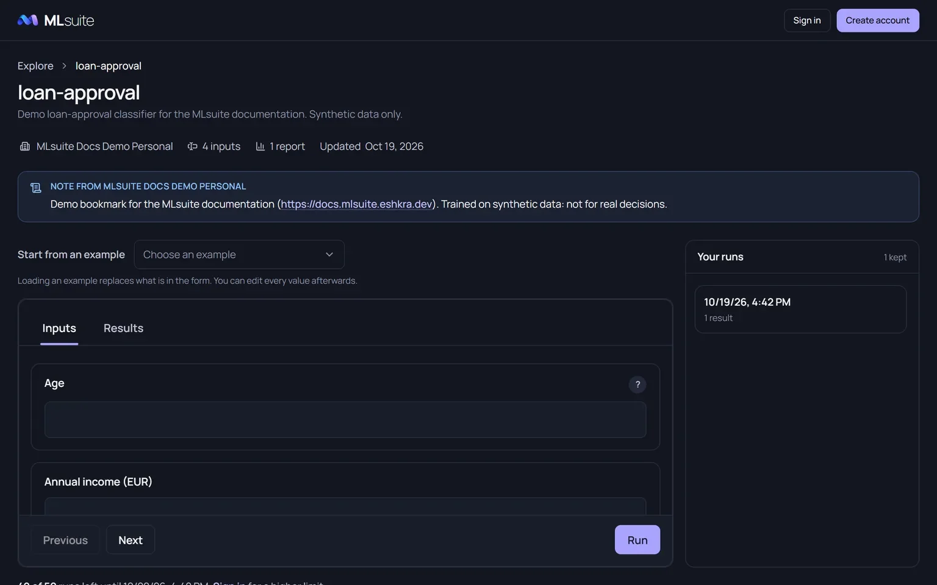Go to the Next input step
937x585 pixels.
point(131,540)
